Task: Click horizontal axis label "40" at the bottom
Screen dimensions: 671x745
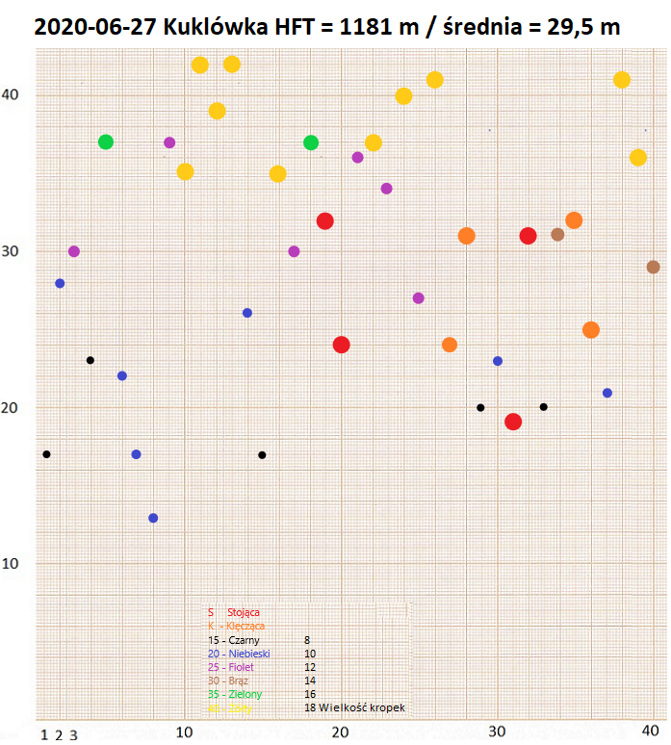Action: pos(650,731)
